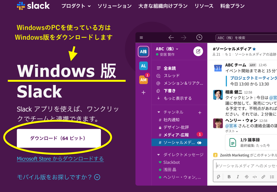Expand モバイル版をお探しですか？ section

[x=59, y=177]
